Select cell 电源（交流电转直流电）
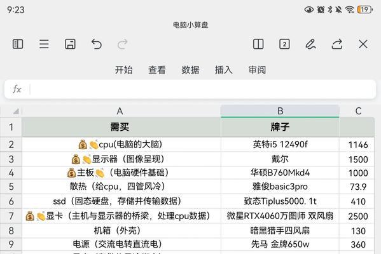The width and height of the screenshot is (381, 254). coord(121,244)
